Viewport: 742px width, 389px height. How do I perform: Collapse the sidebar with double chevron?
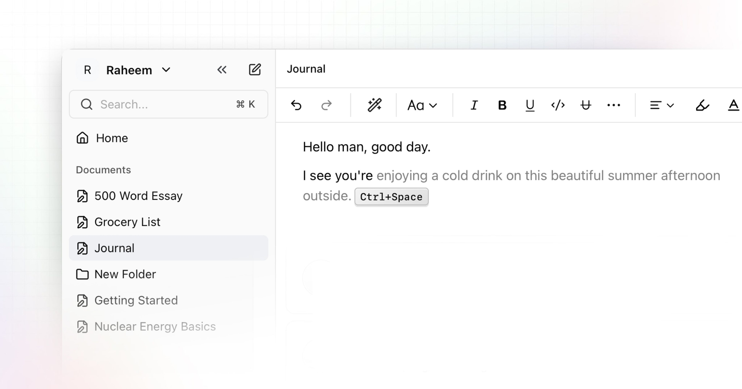[222, 70]
